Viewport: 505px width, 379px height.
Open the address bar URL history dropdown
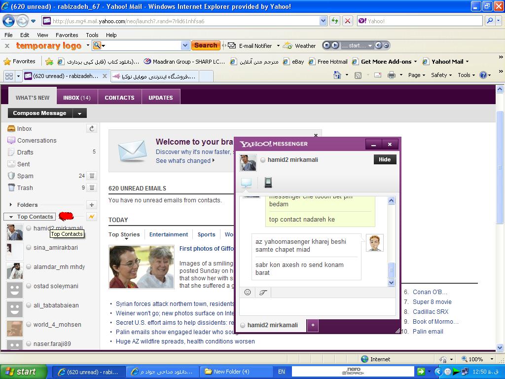pyautogui.click(x=324, y=21)
